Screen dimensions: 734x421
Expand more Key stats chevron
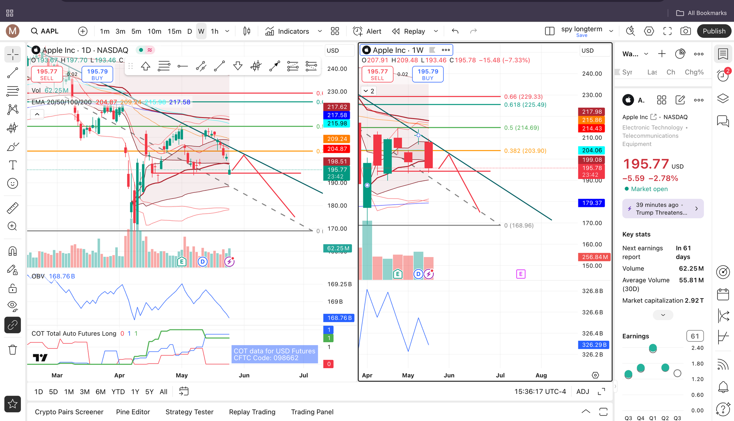663,315
